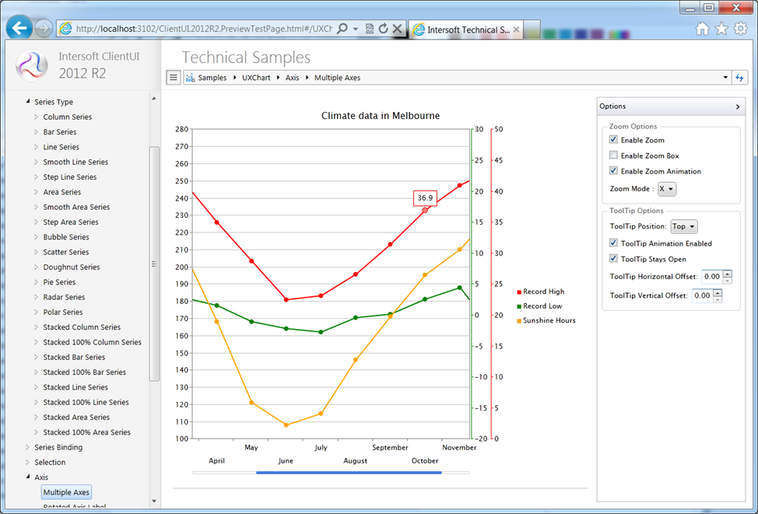Open the Stacked 100% Area Series sample
The width and height of the screenshot is (758, 514).
86,432
